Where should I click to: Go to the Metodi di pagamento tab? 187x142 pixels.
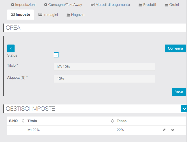(x=110, y=5)
